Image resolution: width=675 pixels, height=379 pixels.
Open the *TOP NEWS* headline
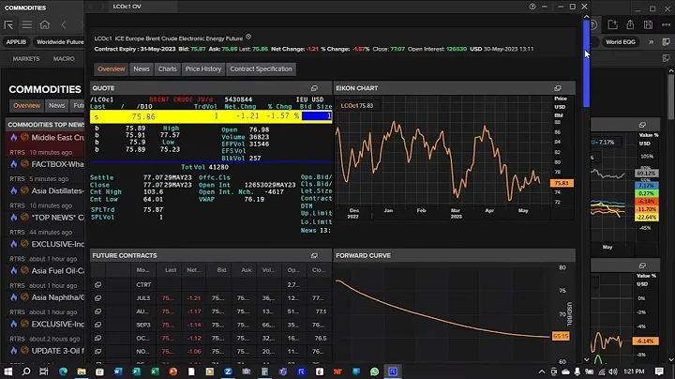coord(58,218)
